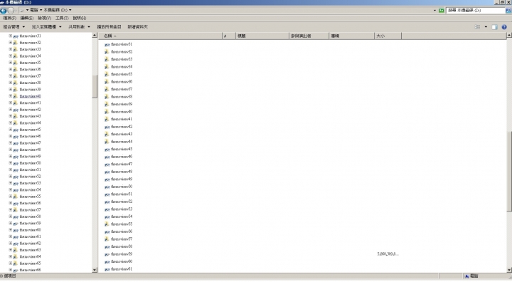Click the folder tree vertical scrollbar thumb

pos(95,87)
